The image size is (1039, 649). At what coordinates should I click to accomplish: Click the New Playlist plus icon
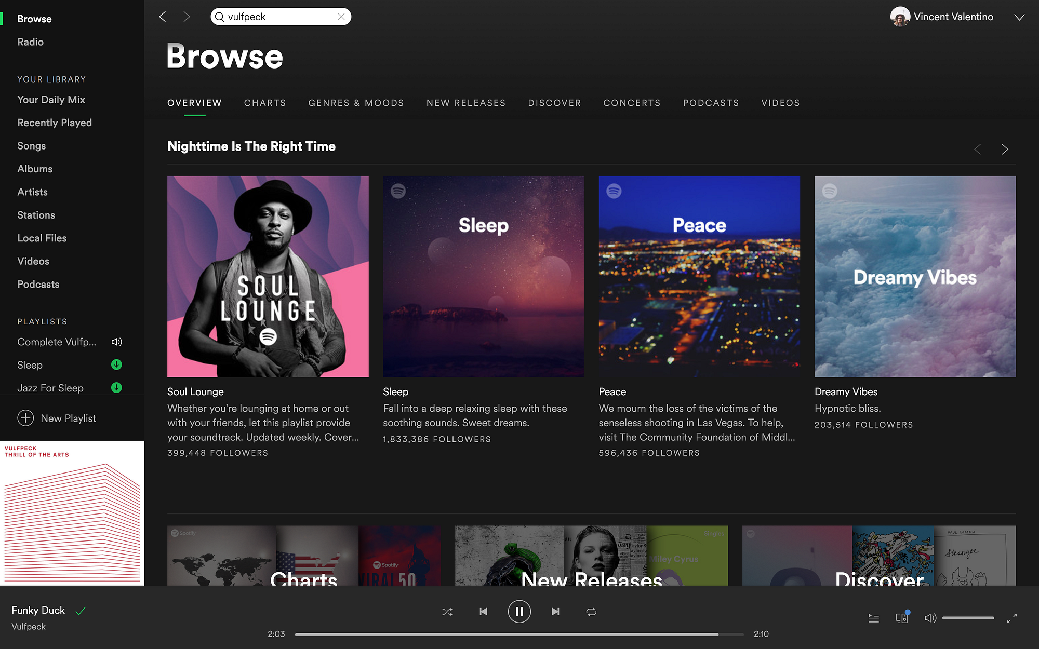click(25, 418)
